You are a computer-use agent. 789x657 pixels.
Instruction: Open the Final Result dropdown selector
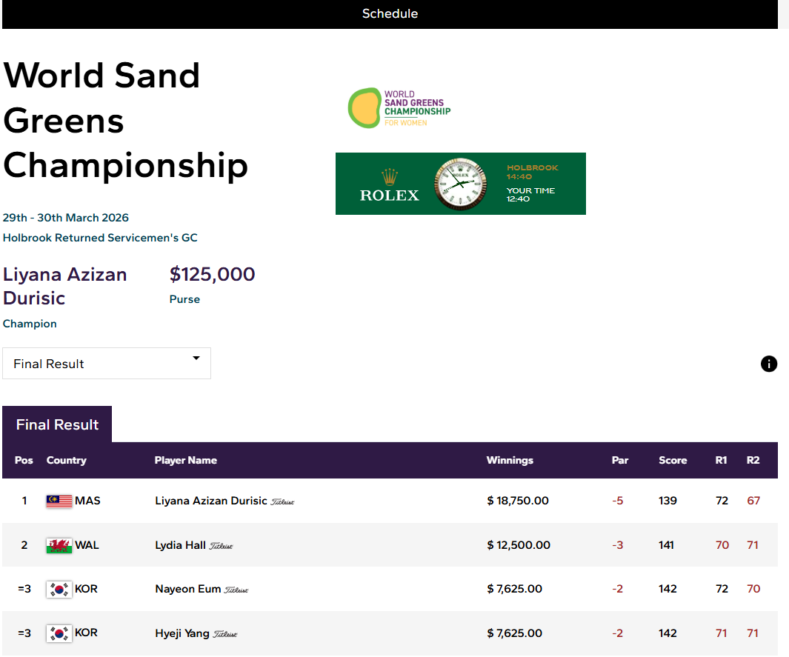click(106, 364)
